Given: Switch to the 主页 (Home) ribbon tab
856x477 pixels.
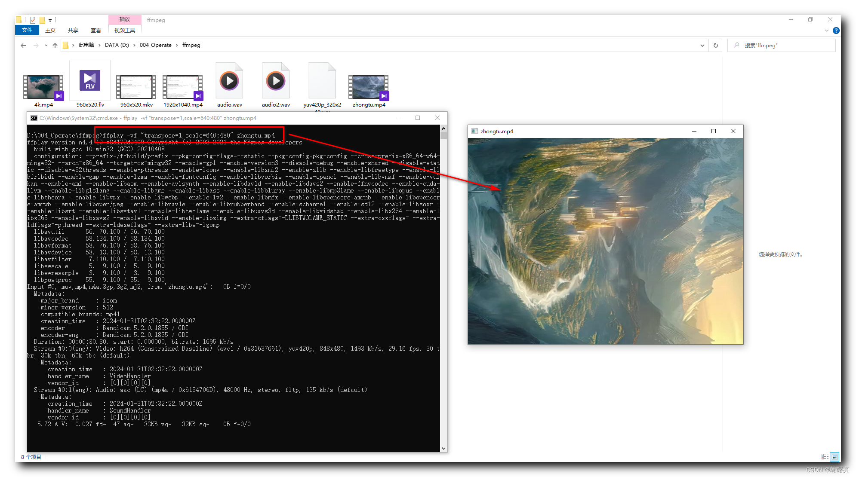Looking at the screenshot, I should pos(50,30).
